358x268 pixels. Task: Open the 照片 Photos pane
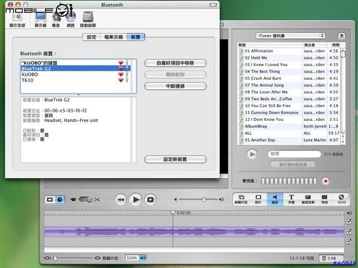point(258,199)
